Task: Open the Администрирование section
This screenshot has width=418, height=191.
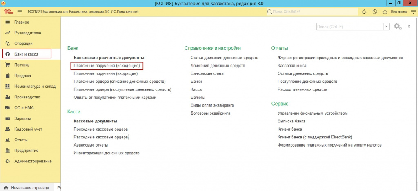Action: [33, 161]
